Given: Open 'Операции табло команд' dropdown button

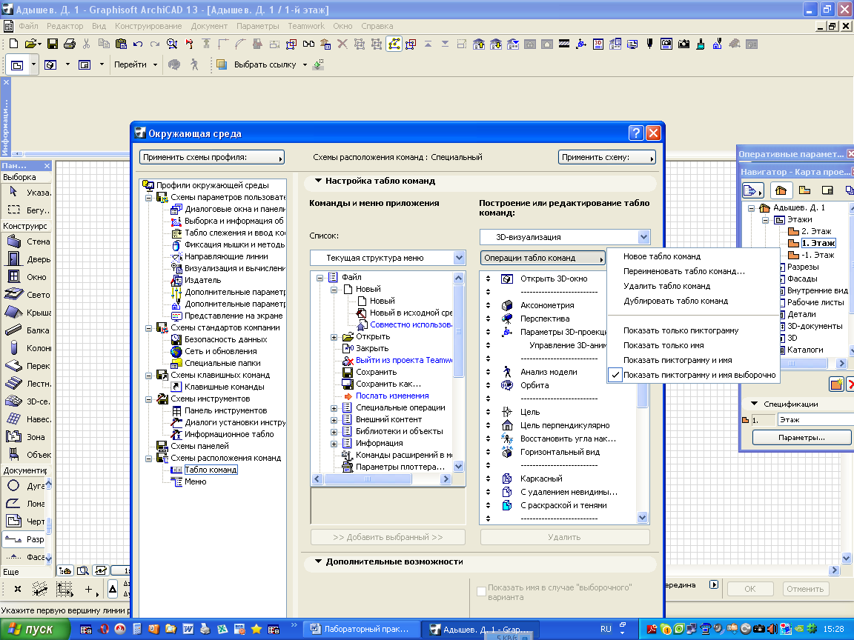Looking at the screenshot, I should (x=543, y=258).
